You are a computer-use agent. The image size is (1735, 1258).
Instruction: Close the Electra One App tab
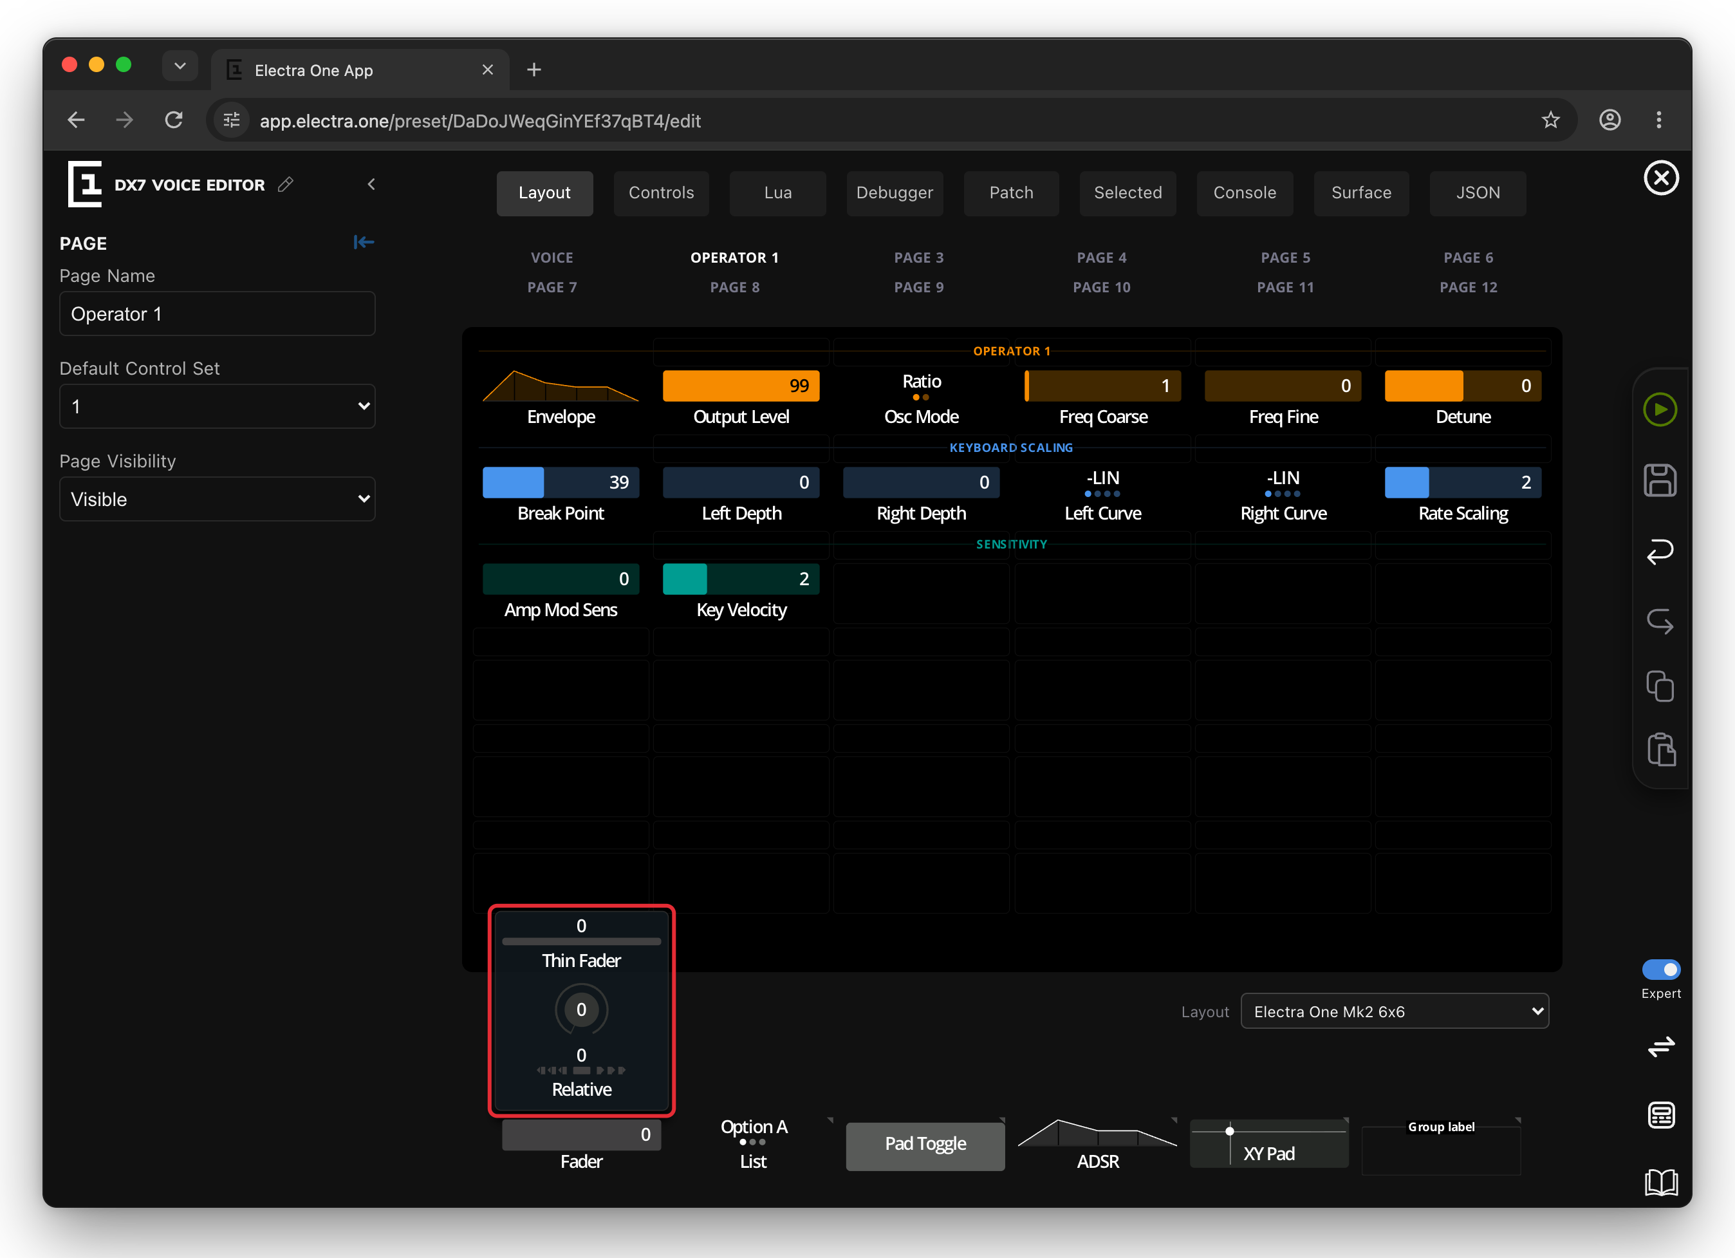click(x=487, y=70)
